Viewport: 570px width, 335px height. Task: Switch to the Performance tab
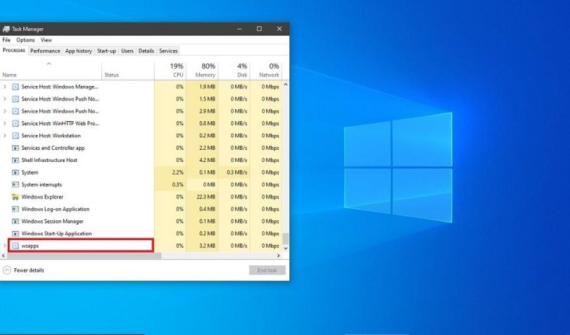(x=45, y=51)
